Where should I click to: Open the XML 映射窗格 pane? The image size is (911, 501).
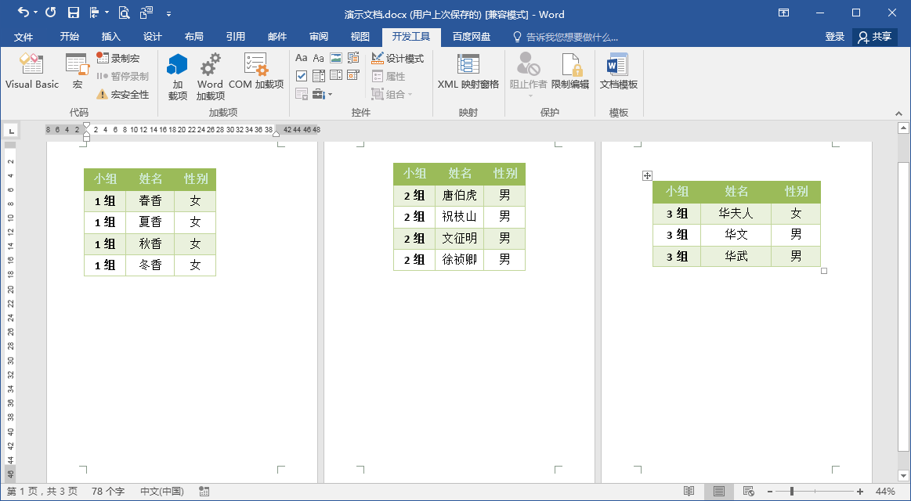[468, 71]
